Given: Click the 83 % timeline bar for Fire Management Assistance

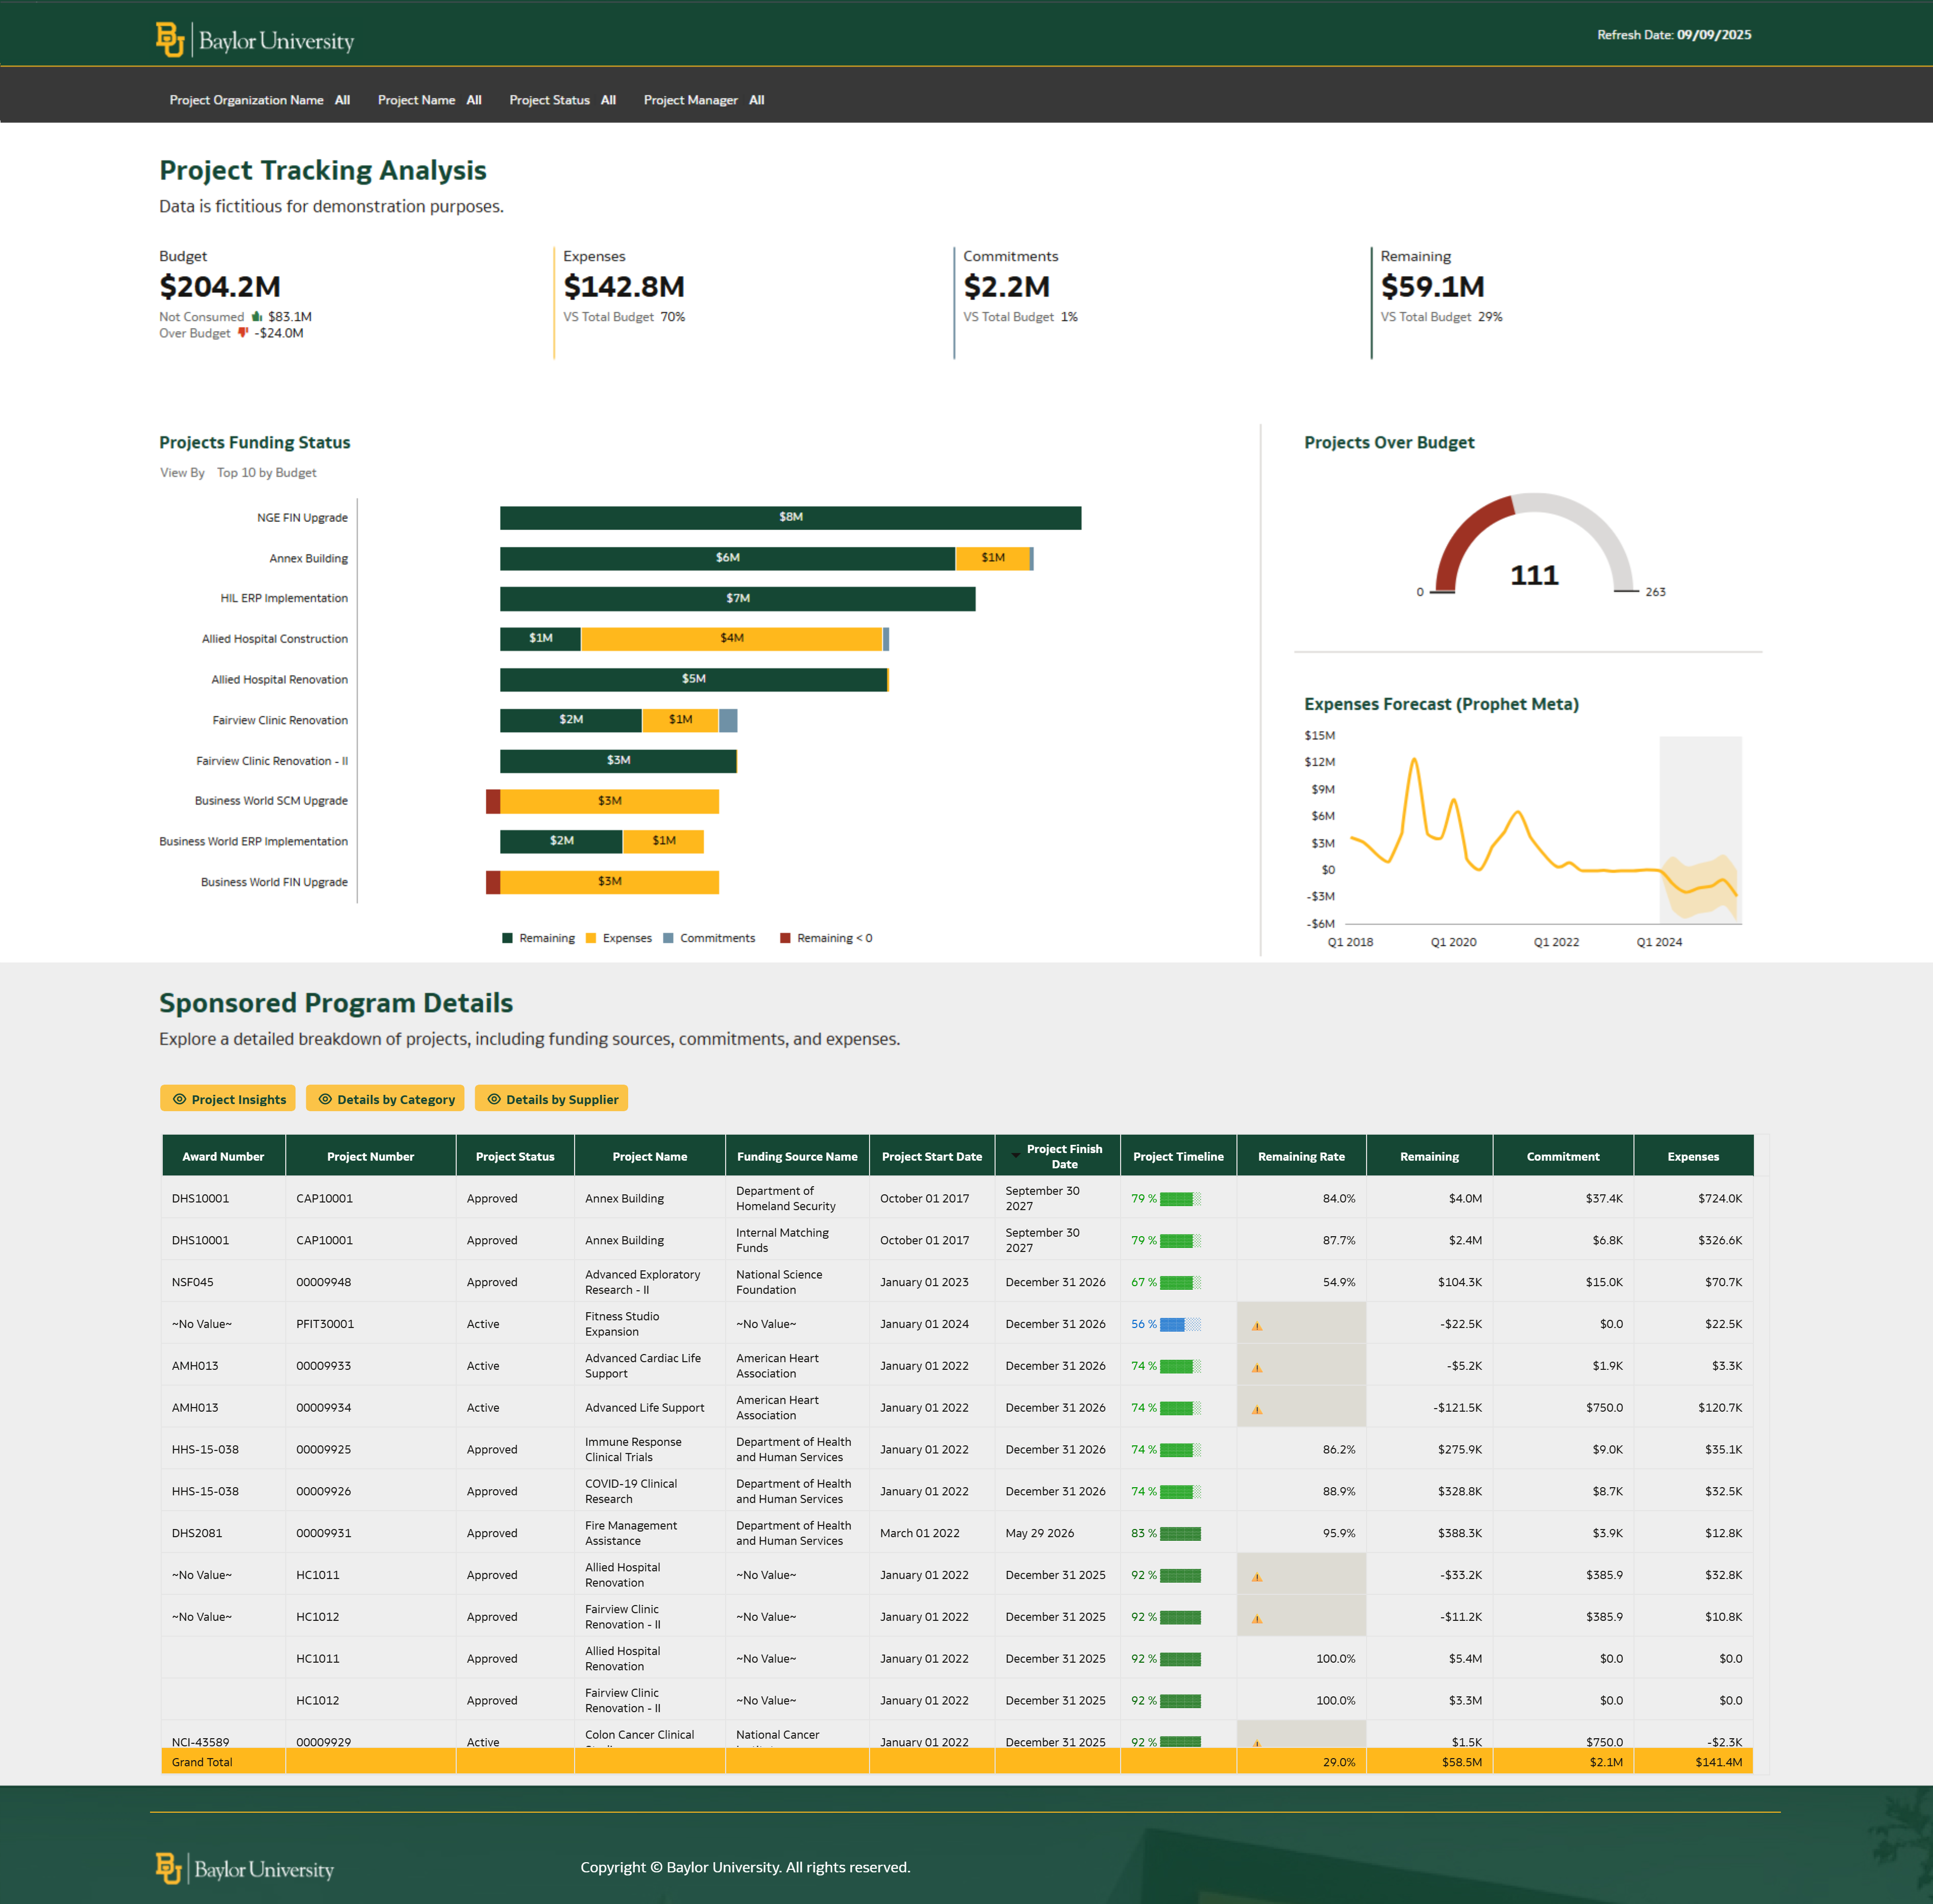Looking at the screenshot, I should tap(1180, 1533).
